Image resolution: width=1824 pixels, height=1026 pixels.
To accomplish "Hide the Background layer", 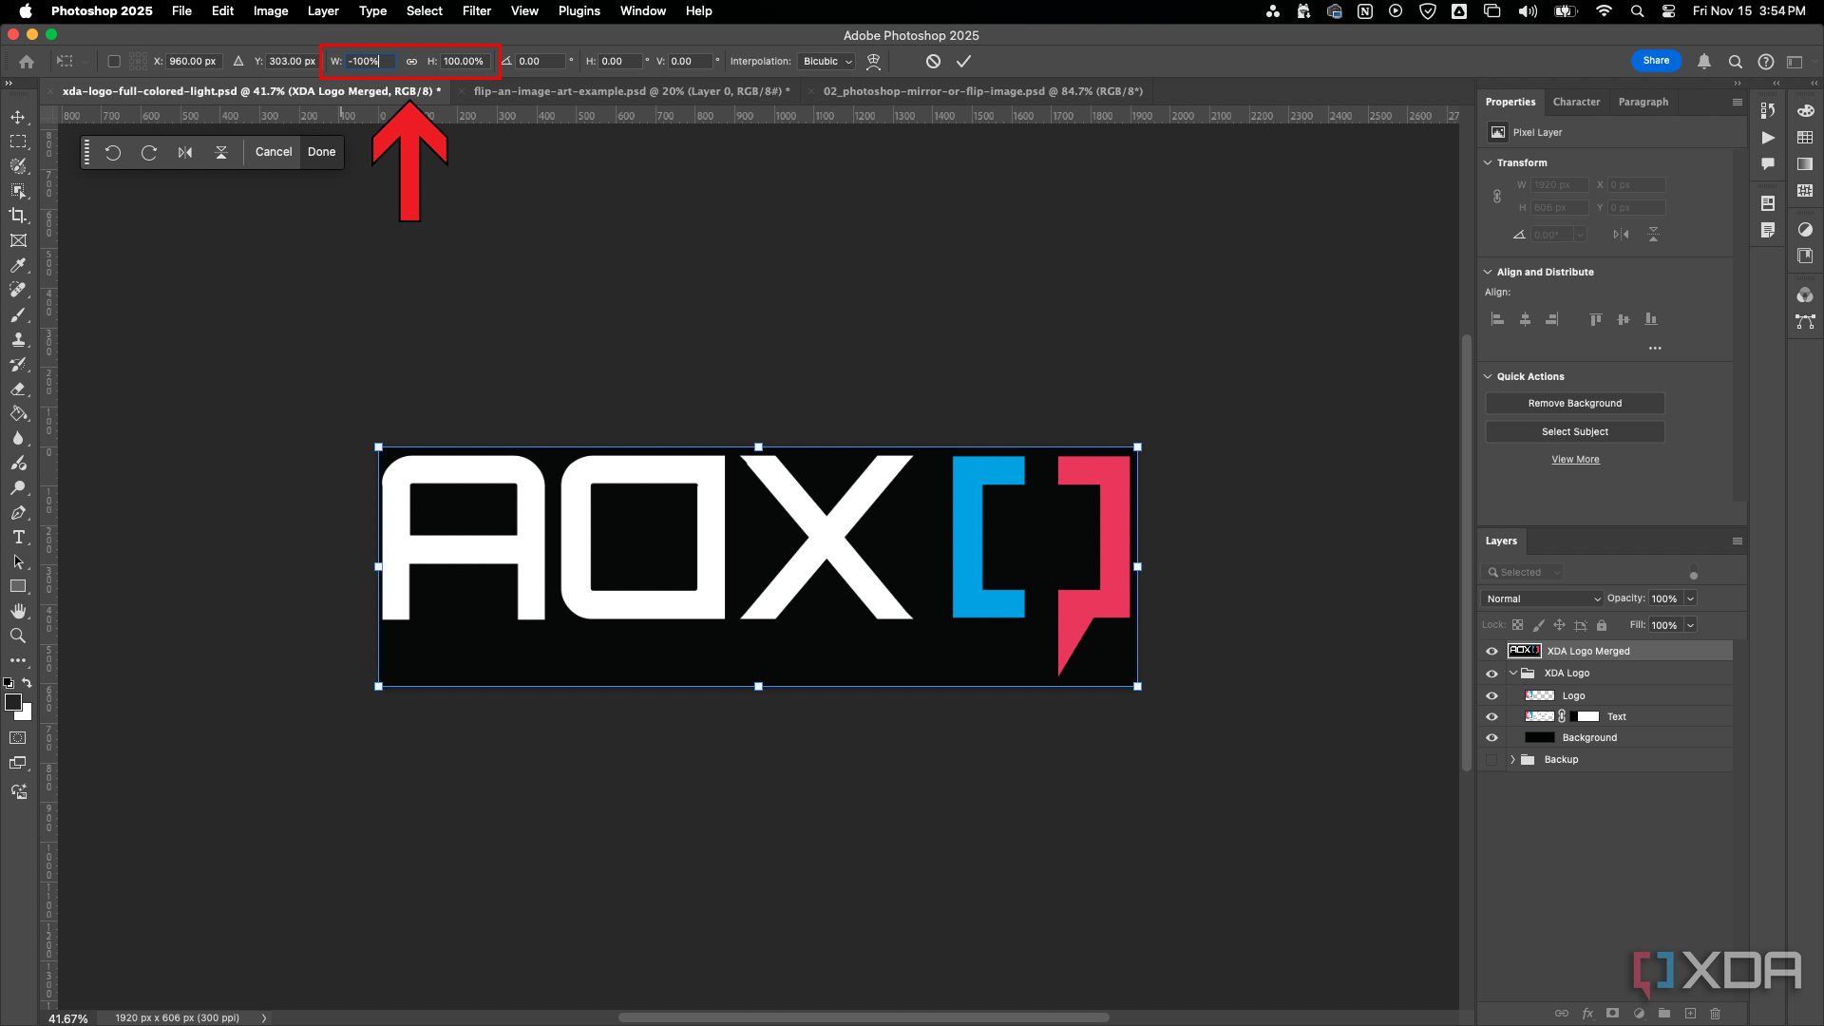I will point(1491,737).
